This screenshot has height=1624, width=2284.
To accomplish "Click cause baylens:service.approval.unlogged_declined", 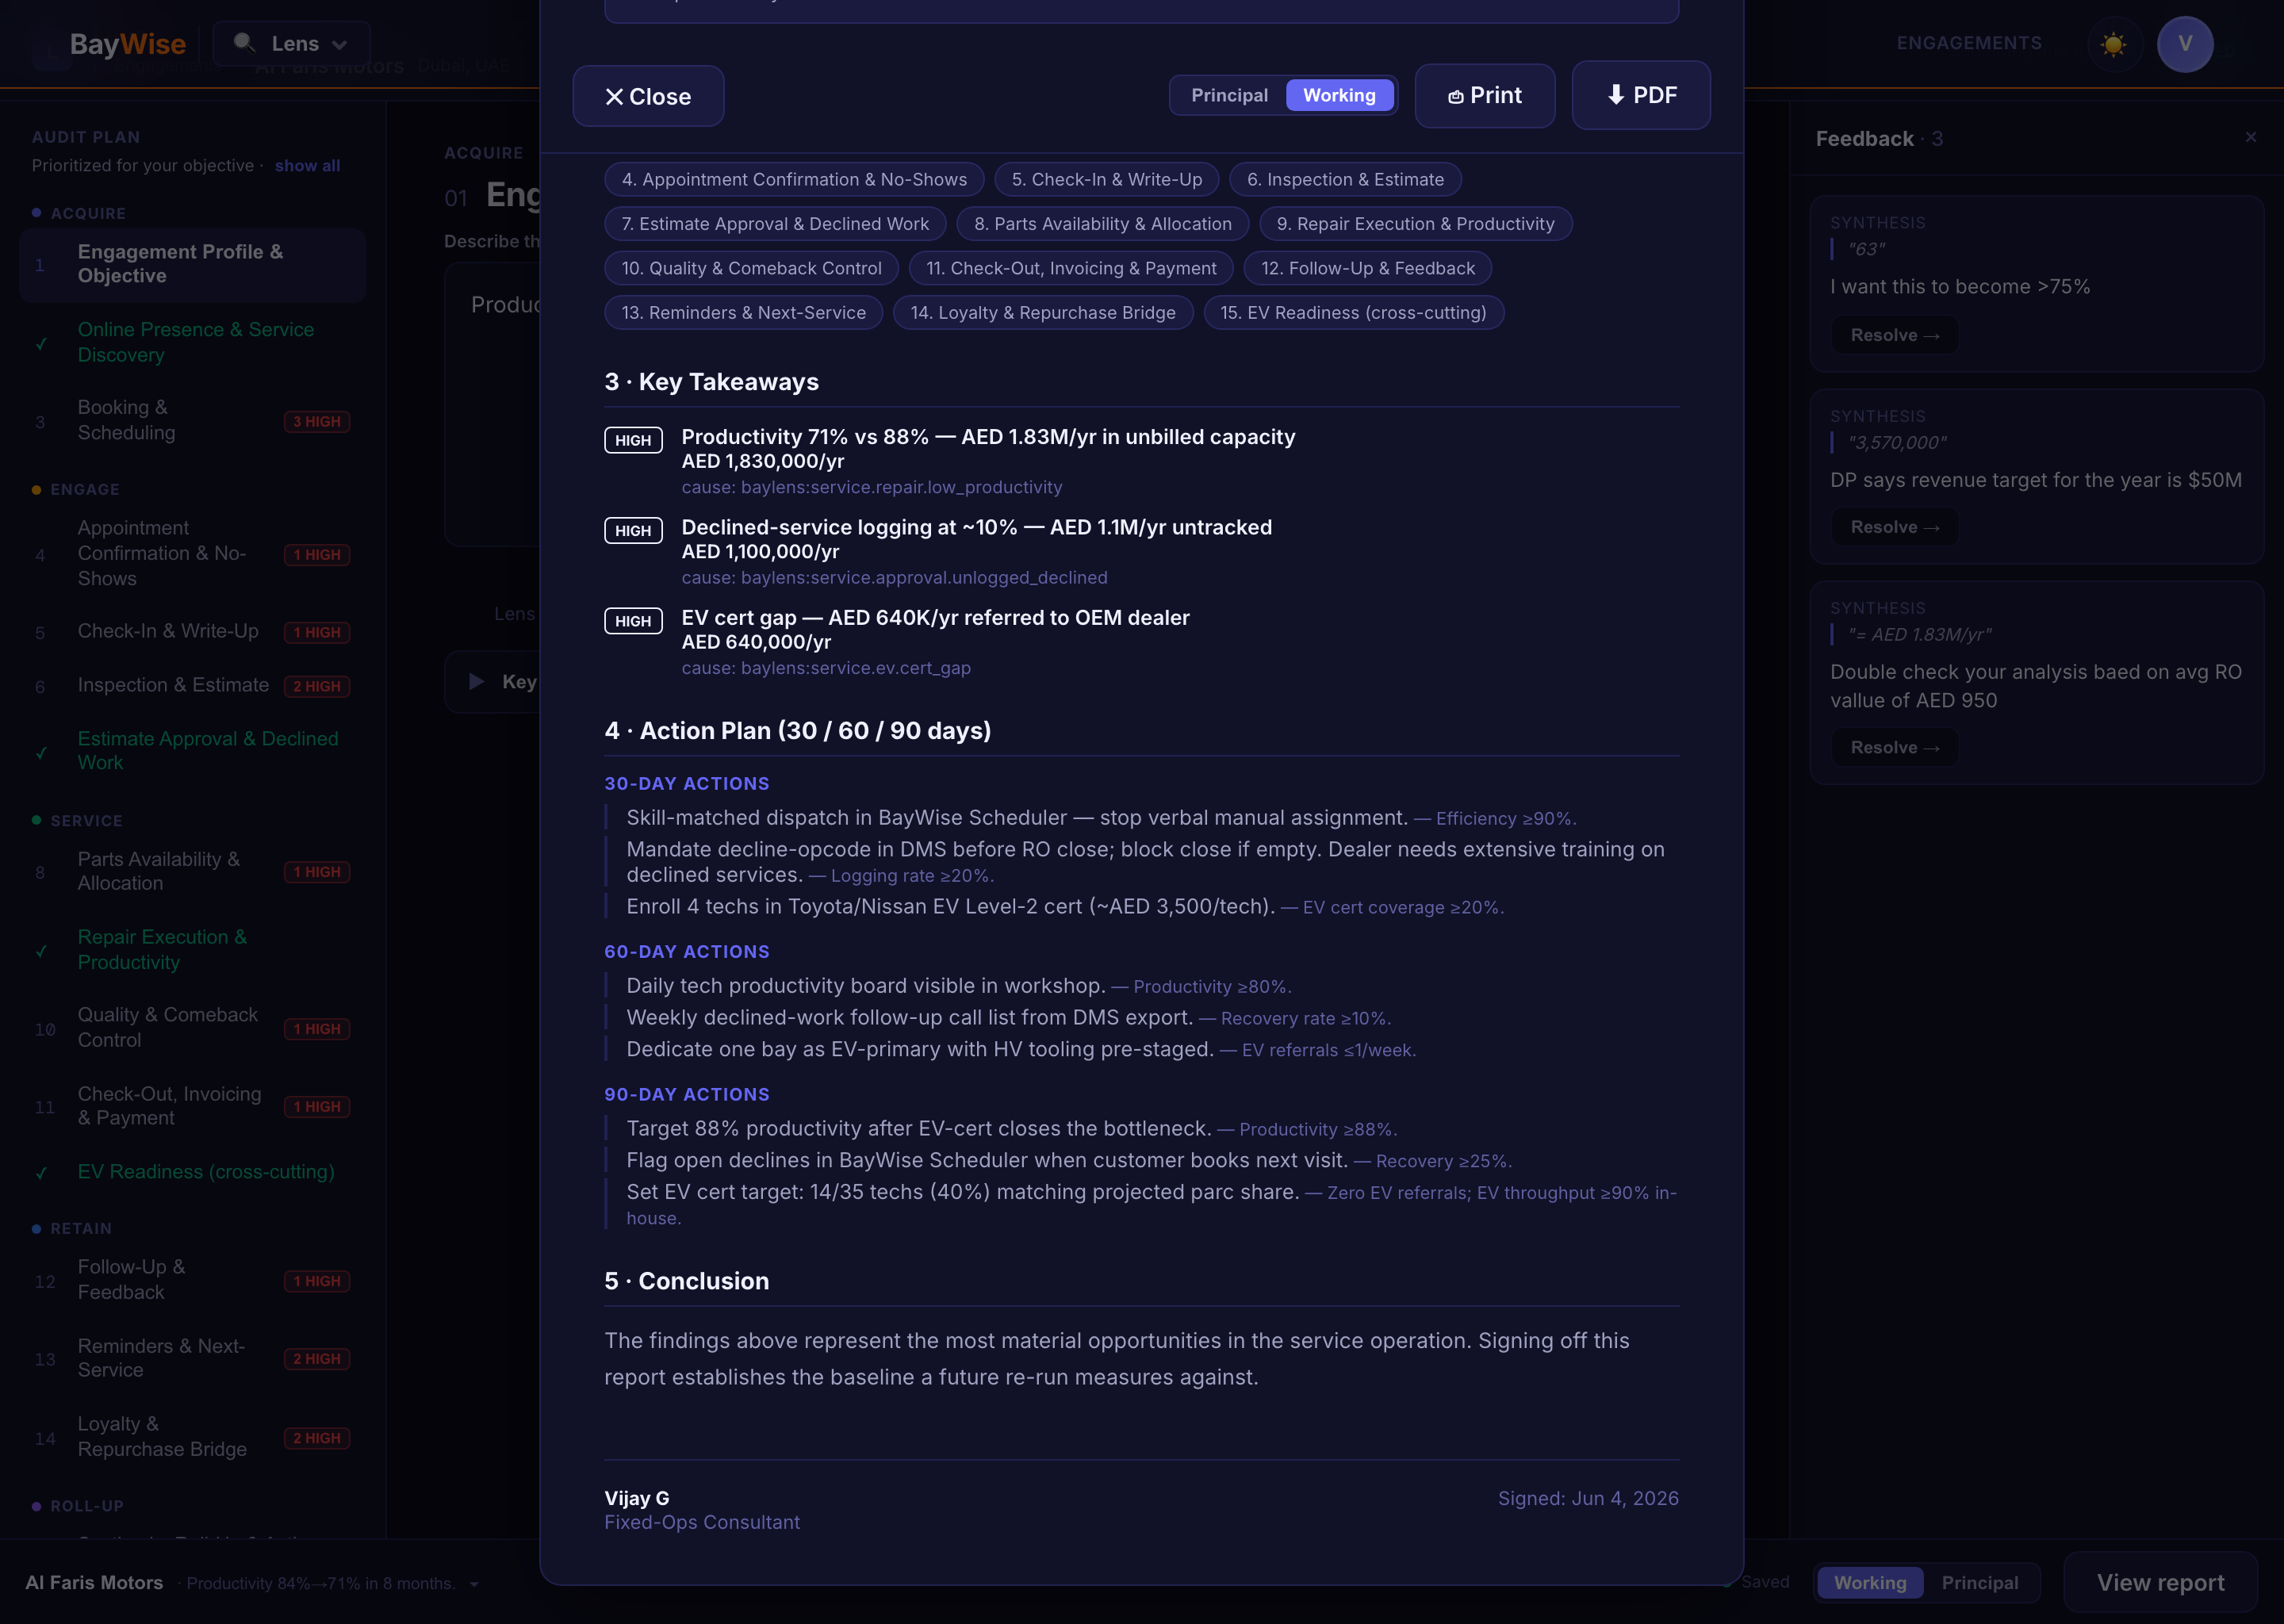I will [x=894, y=578].
